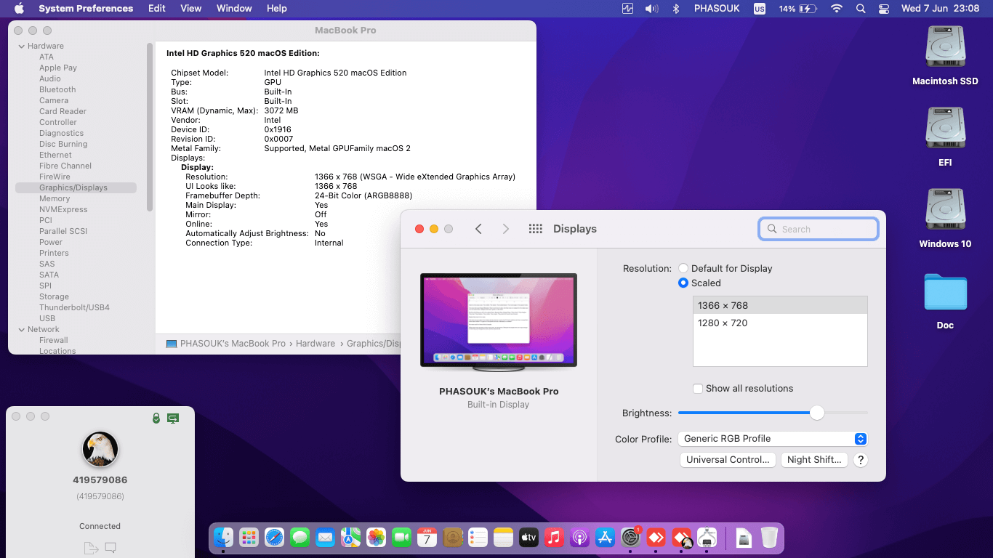The width and height of the screenshot is (993, 558).
Task: Open the App Store icon in Dock
Action: [605, 538]
